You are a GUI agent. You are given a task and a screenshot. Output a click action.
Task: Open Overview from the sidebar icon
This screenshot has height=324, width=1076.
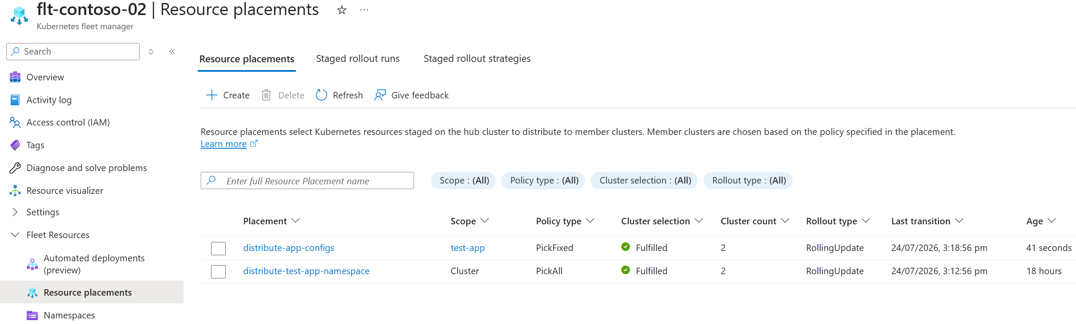click(15, 77)
